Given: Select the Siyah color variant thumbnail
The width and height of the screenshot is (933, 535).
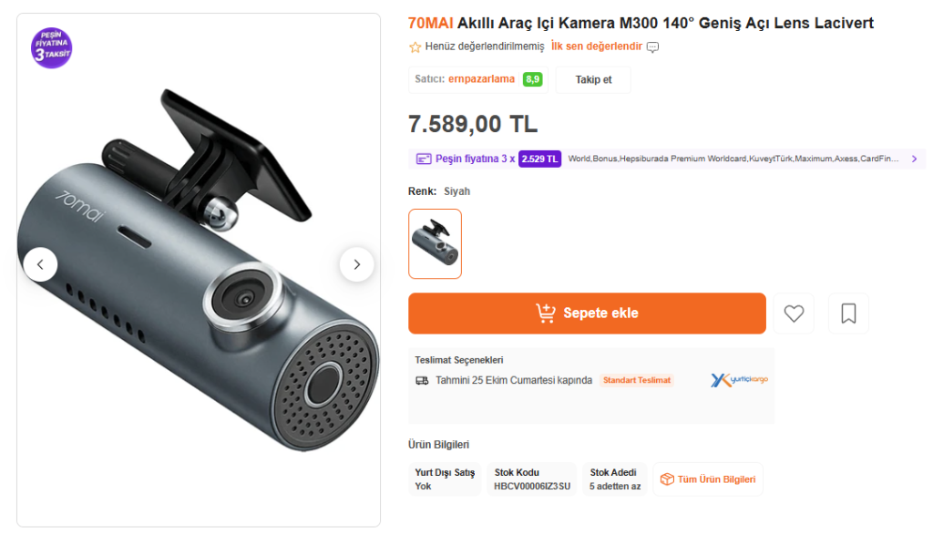Looking at the screenshot, I should click(x=435, y=243).
